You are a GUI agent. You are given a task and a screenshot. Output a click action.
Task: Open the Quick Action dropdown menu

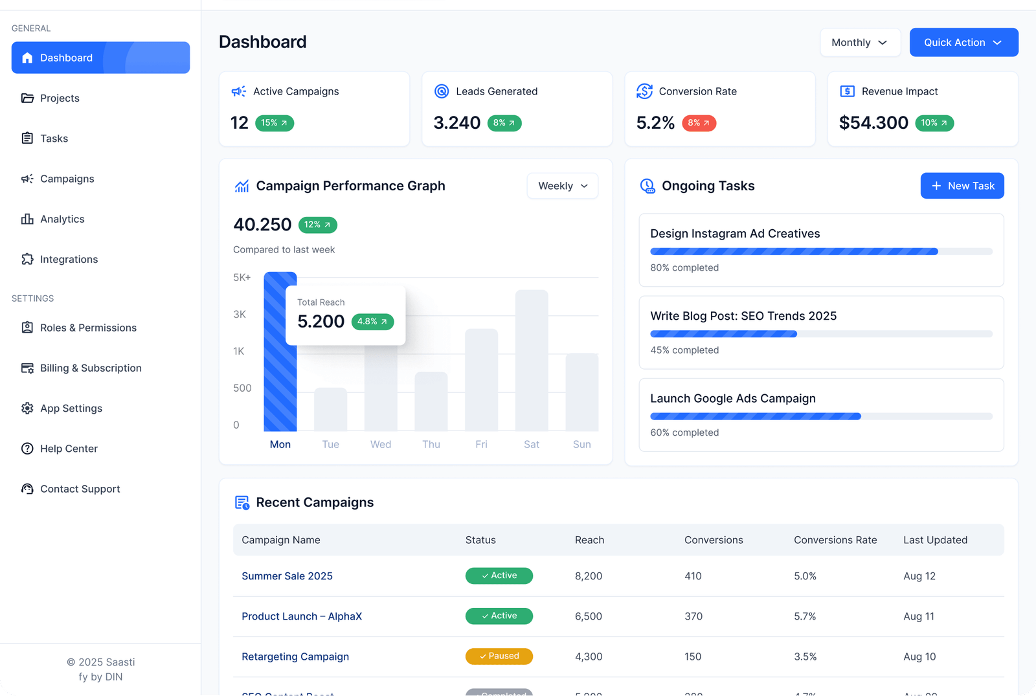963,42
